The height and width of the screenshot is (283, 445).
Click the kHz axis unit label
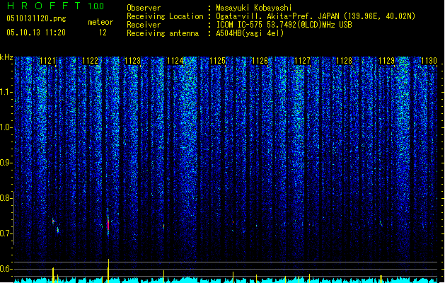(x=6, y=57)
